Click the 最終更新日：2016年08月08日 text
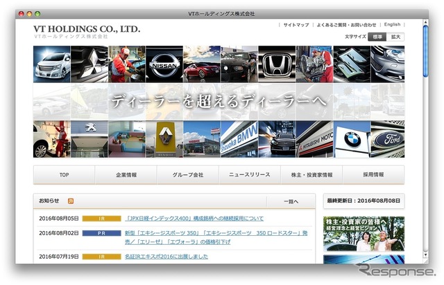Screen dimensions: 444x285 pos(364,201)
